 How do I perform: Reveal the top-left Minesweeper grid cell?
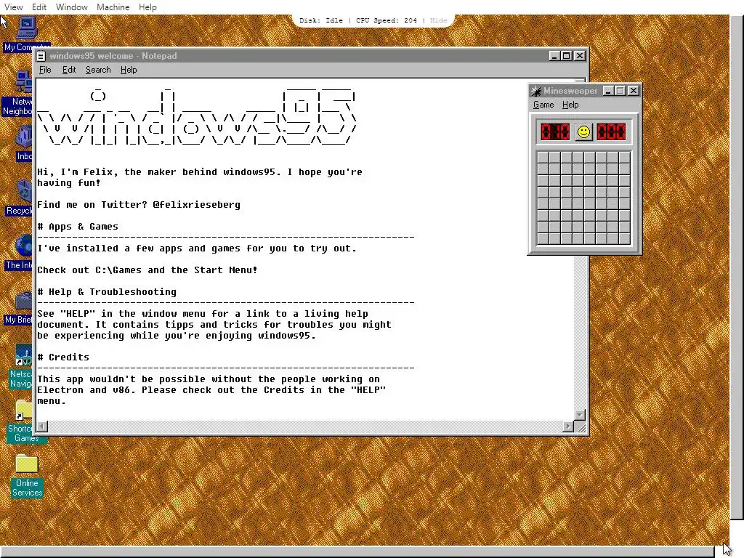pyautogui.click(x=543, y=157)
